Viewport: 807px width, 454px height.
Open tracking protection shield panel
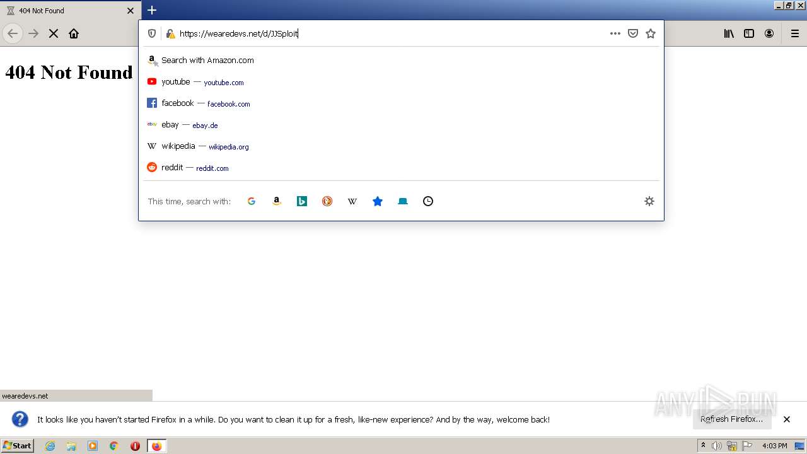pyautogui.click(x=152, y=33)
